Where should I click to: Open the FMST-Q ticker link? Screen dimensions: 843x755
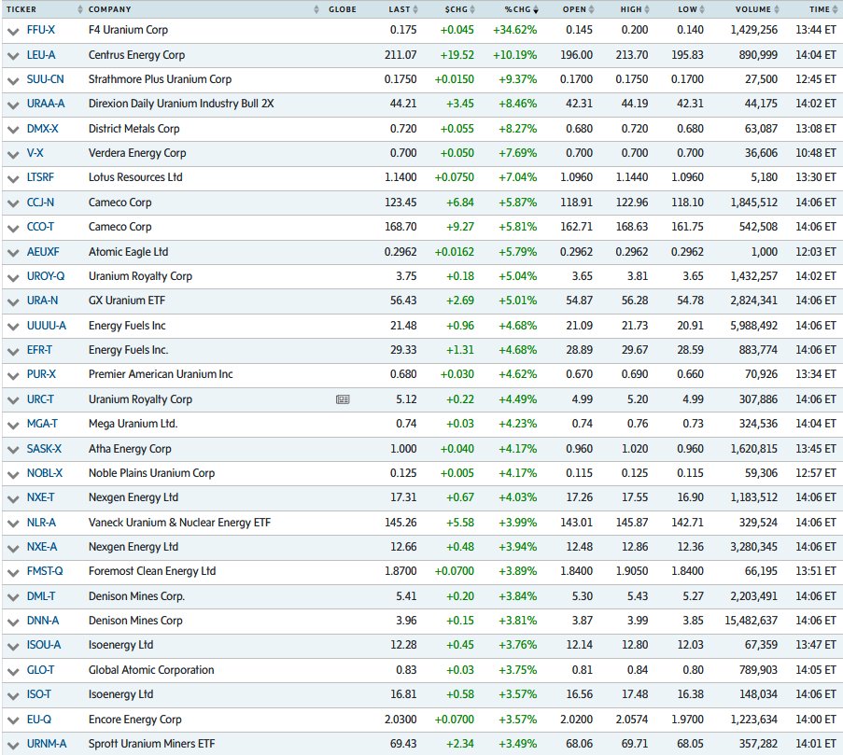click(45, 571)
